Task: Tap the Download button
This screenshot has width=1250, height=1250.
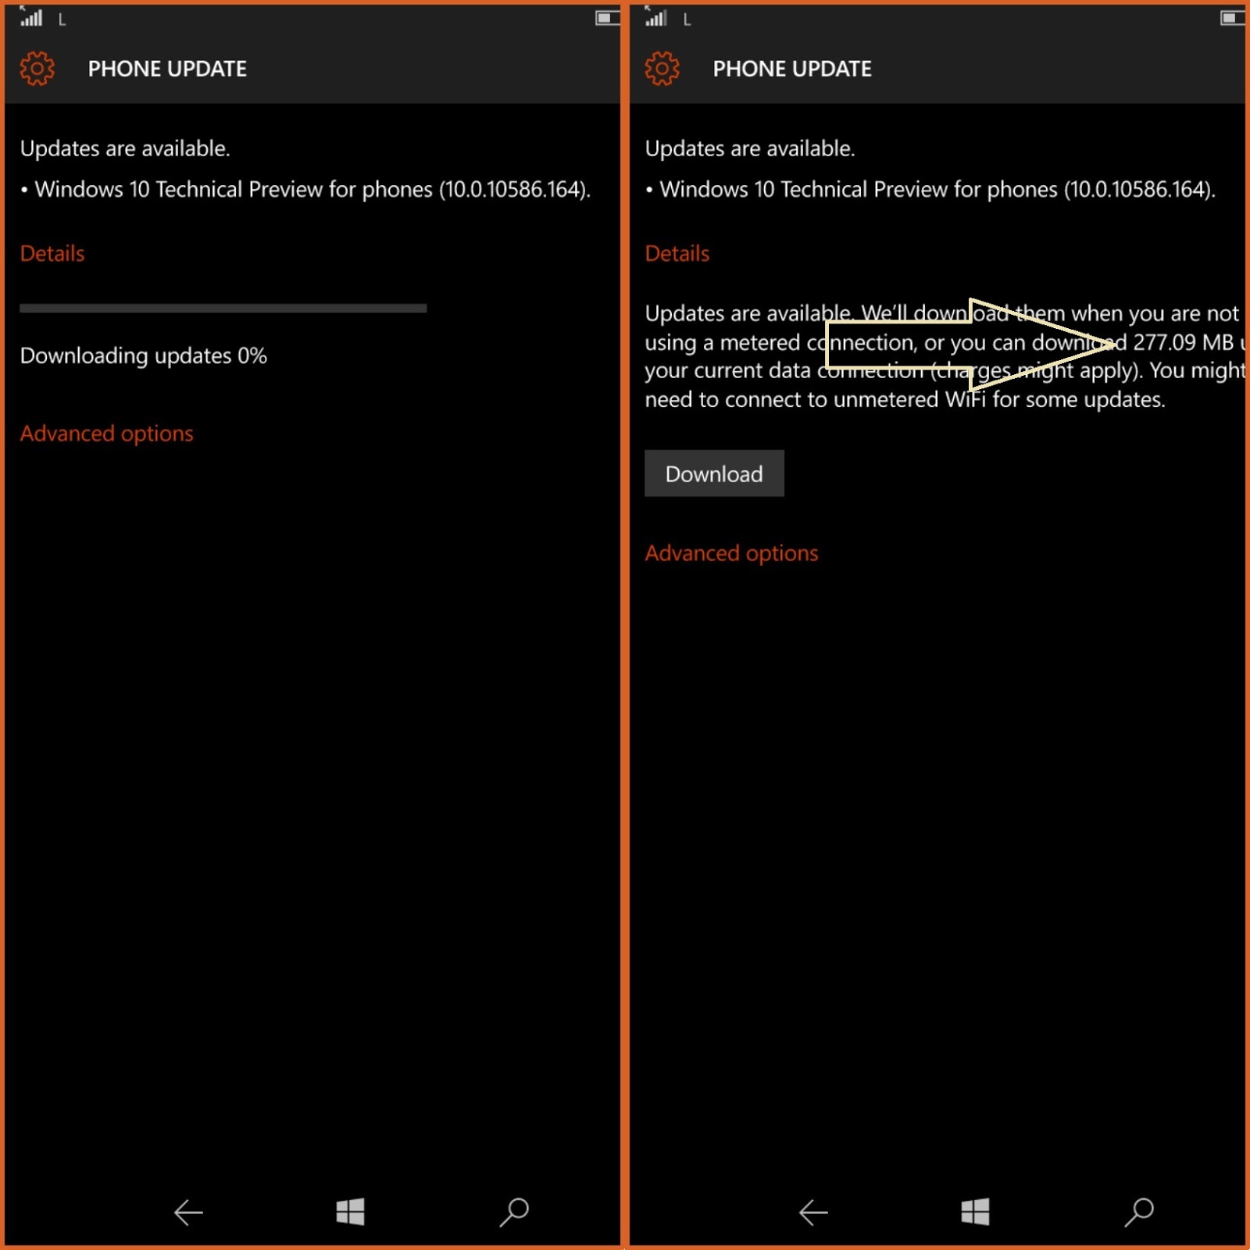Action: (714, 473)
